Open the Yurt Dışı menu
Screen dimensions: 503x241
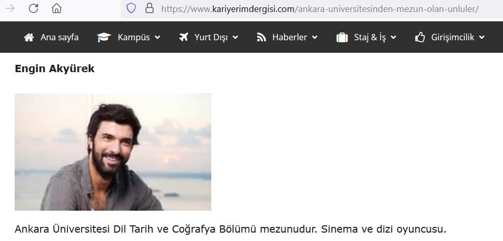(x=211, y=37)
